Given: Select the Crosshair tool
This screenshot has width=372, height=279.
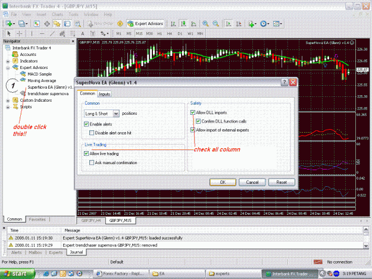Looking at the screenshot, I should coord(20,33).
